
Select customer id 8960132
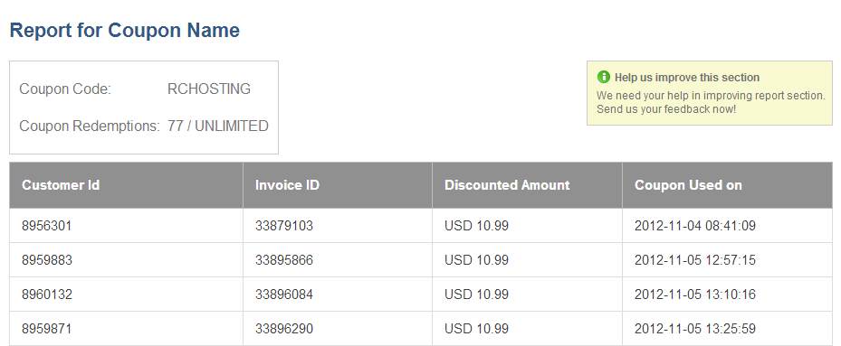[x=47, y=295]
